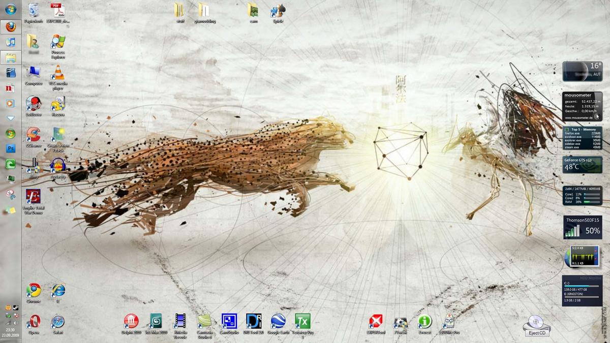Open the Delphi 2010 shortcut
This screenshot has width=610, height=343.
[131, 321]
